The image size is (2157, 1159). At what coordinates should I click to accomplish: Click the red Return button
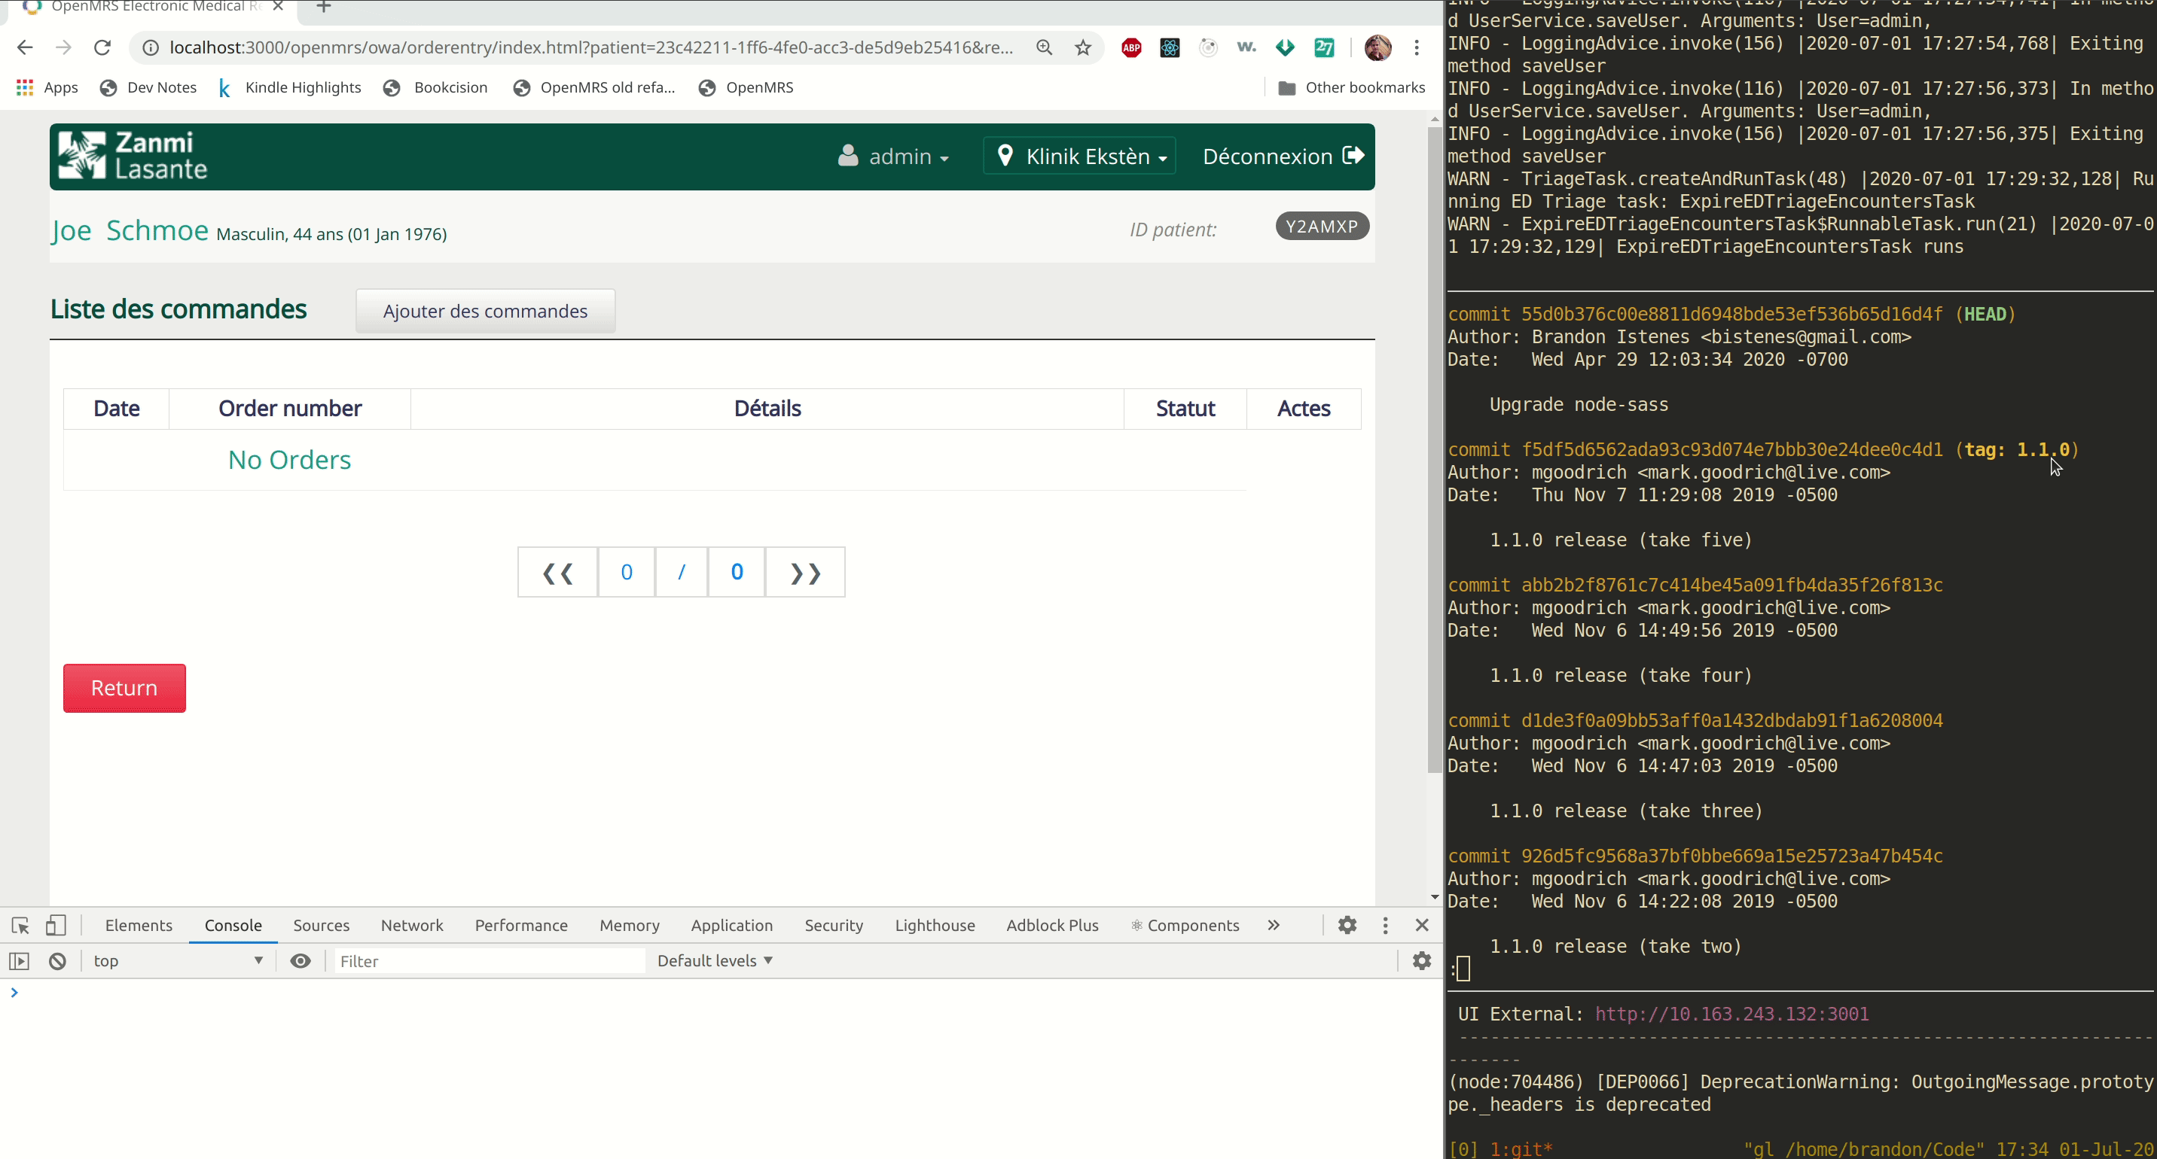[x=125, y=688]
